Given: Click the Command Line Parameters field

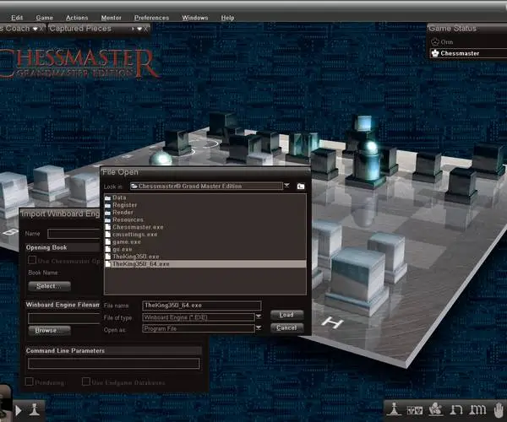Looking at the screenshot, I should click(x=114, y=364).
